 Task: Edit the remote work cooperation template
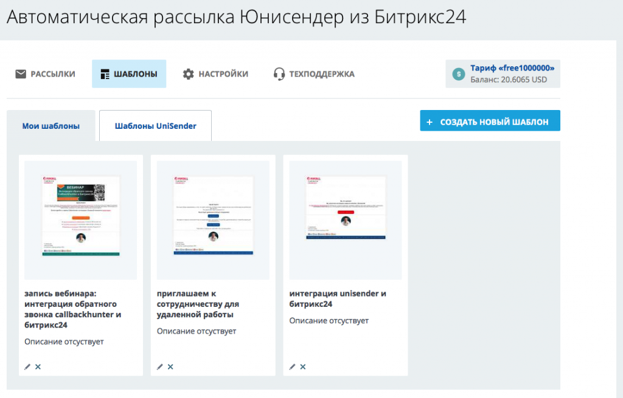pyautogui.click(x=160, y=366)
